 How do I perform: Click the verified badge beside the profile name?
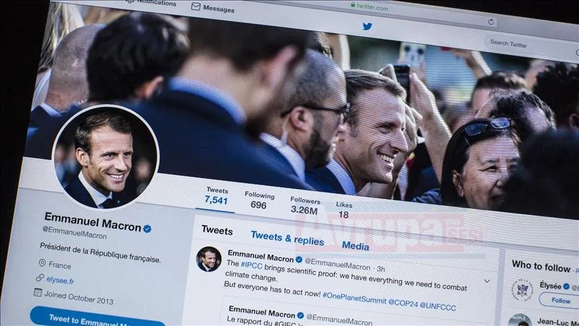coord(147,229)
